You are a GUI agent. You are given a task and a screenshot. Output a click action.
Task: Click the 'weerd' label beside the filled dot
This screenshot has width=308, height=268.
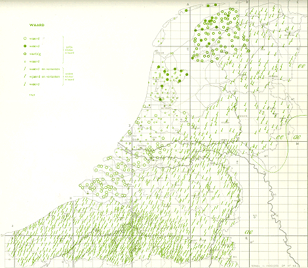click(35, 46)
